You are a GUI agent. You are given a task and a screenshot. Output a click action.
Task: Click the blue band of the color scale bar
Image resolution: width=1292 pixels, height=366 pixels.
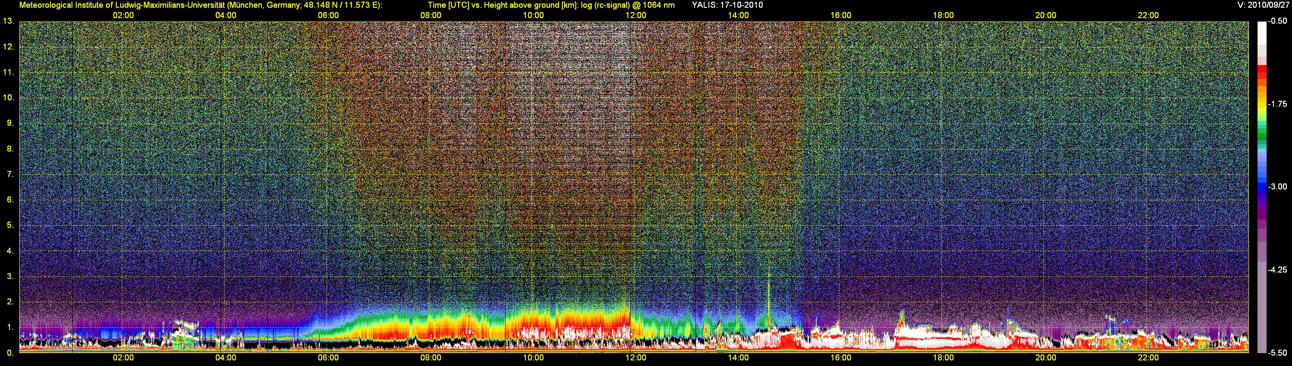coord(1262,186)
